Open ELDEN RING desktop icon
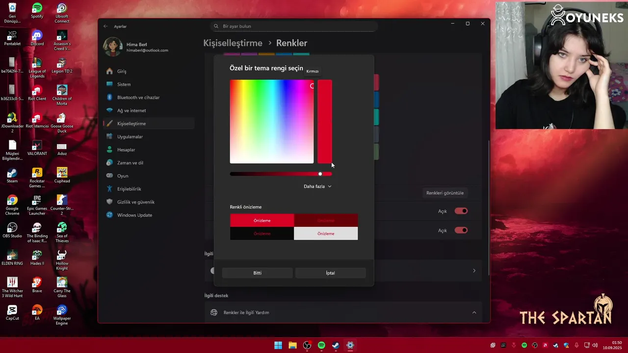628x353 pixels. click(12, 258)
